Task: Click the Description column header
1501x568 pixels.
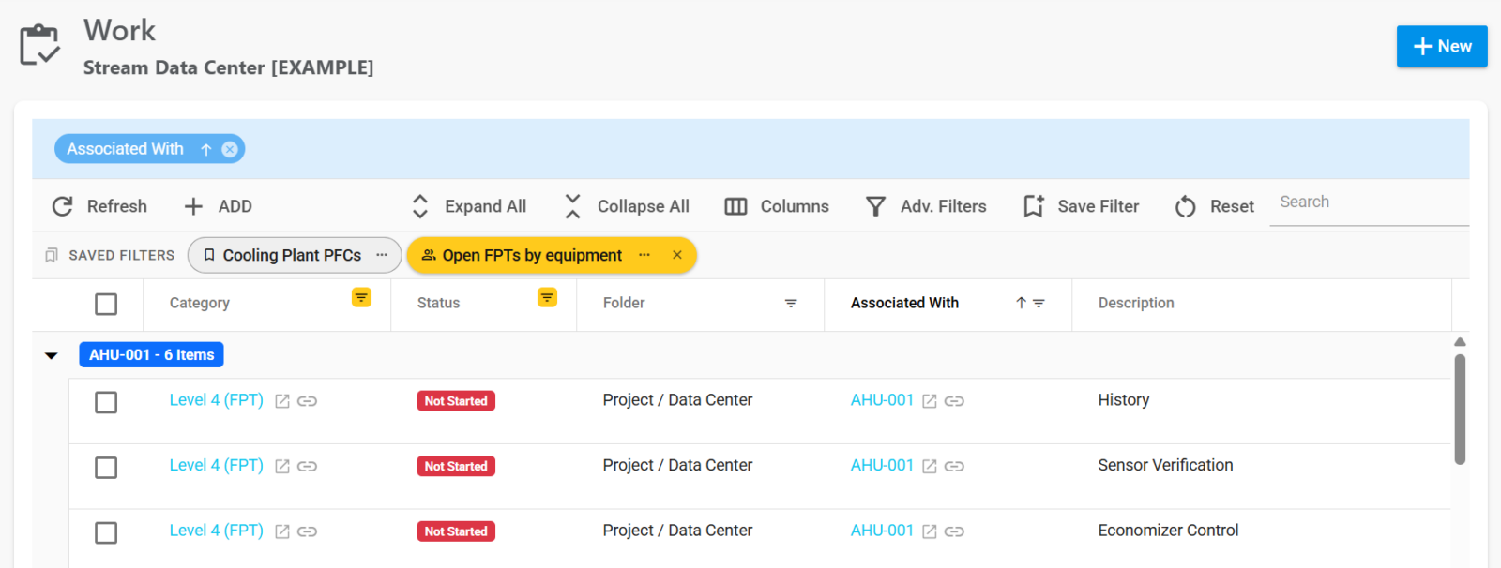Action: click(1136, 303)
